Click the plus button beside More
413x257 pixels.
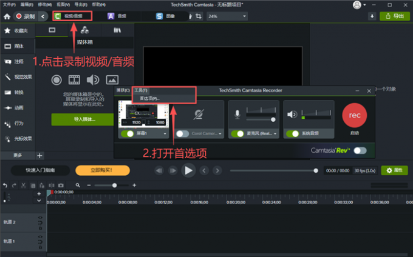tap(39, 156)
